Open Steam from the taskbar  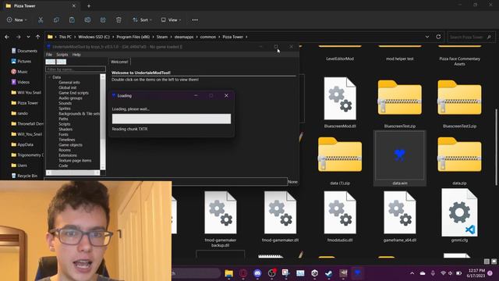[x=329, y=273]
